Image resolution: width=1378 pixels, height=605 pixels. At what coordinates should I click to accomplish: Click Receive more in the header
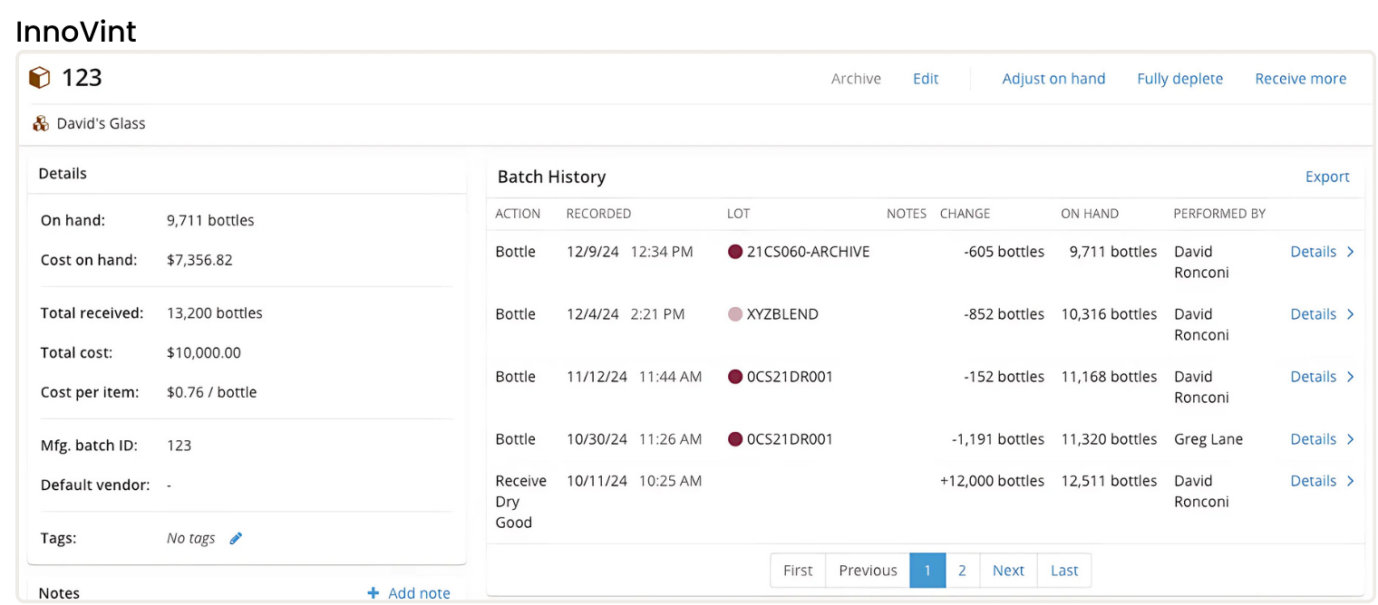1300,79
